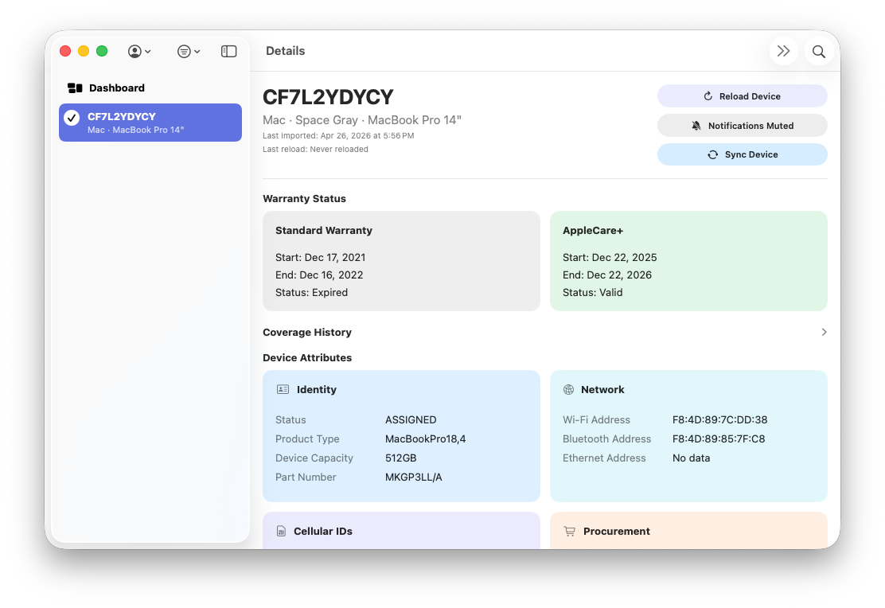Click Status: Valid in AppleCare+
The width and height of the screenshot is (885, 608).
click(593, 292)
